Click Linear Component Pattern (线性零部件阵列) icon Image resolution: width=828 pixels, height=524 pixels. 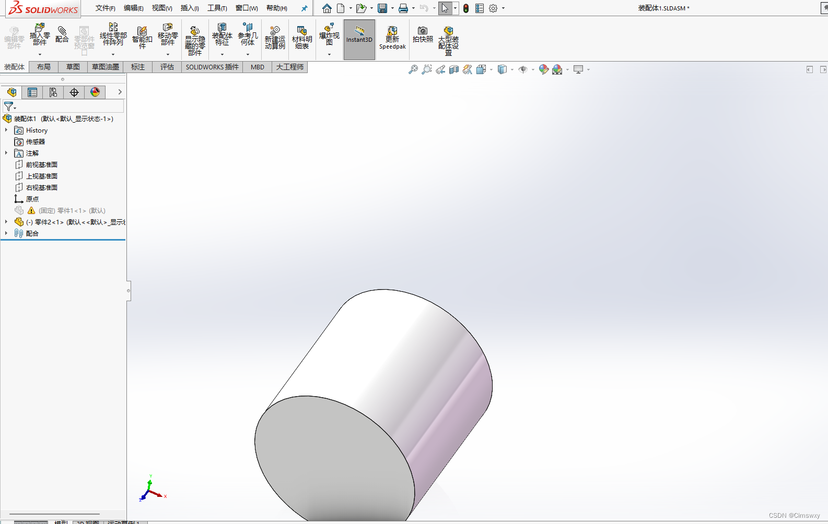tap(113, 35)
